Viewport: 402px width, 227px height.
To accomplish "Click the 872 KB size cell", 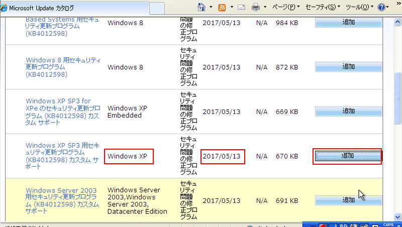I will (x=287, y=67).
